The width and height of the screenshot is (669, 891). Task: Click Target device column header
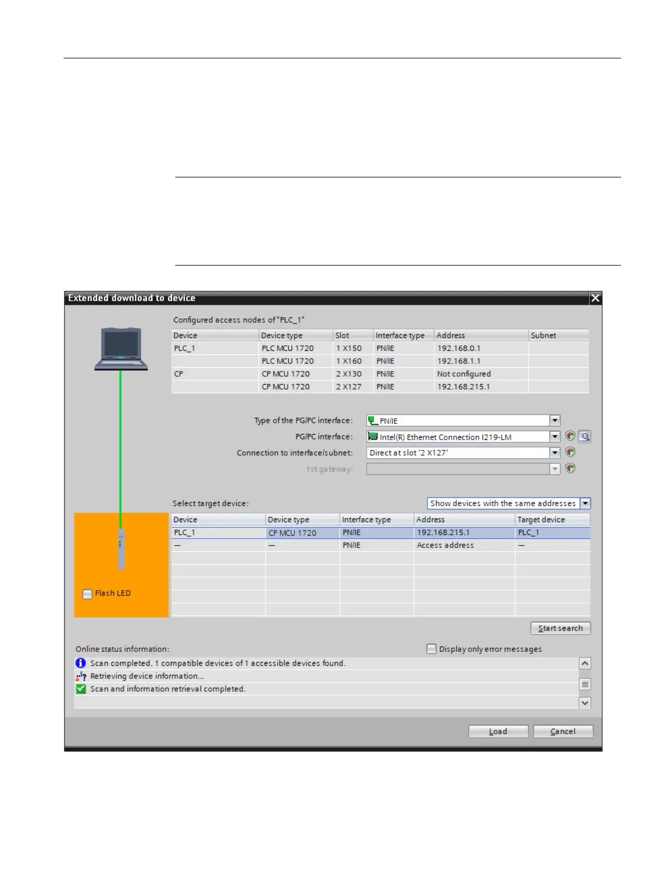pos(553,519)
